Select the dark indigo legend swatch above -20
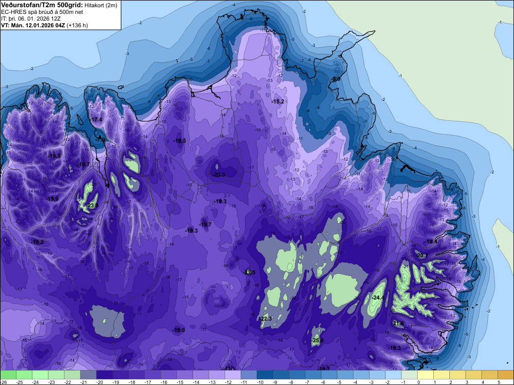Viewport: 514px width, 385px height. pos(104,375)
